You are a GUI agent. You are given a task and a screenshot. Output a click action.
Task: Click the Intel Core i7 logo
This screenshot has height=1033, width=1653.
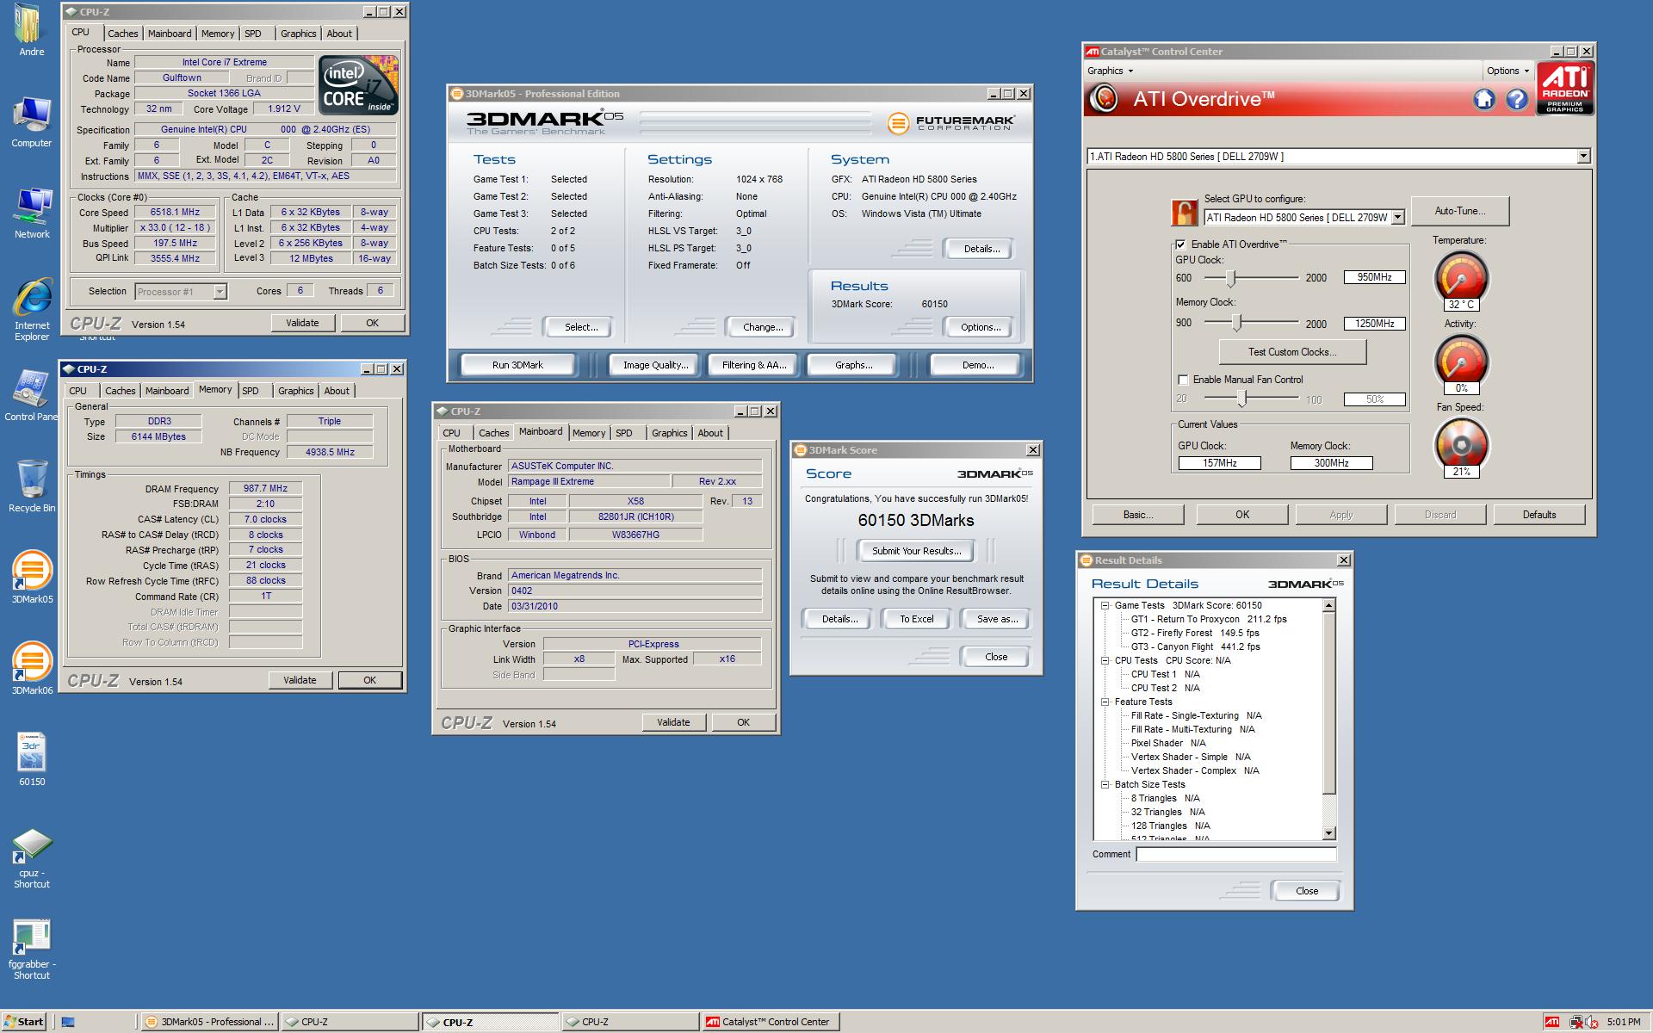(358, 85)
